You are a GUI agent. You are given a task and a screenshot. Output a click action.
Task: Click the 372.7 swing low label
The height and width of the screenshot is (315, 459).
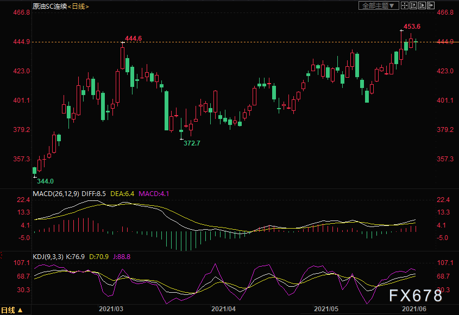click(x=191, y=143)
